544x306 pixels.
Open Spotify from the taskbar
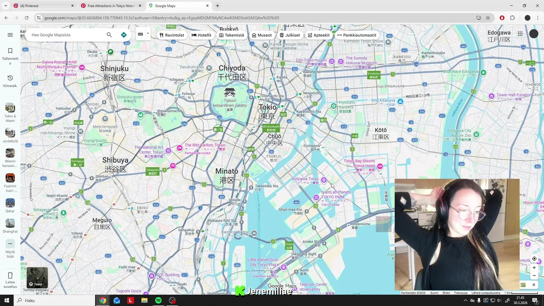click(x=158, y=300)
